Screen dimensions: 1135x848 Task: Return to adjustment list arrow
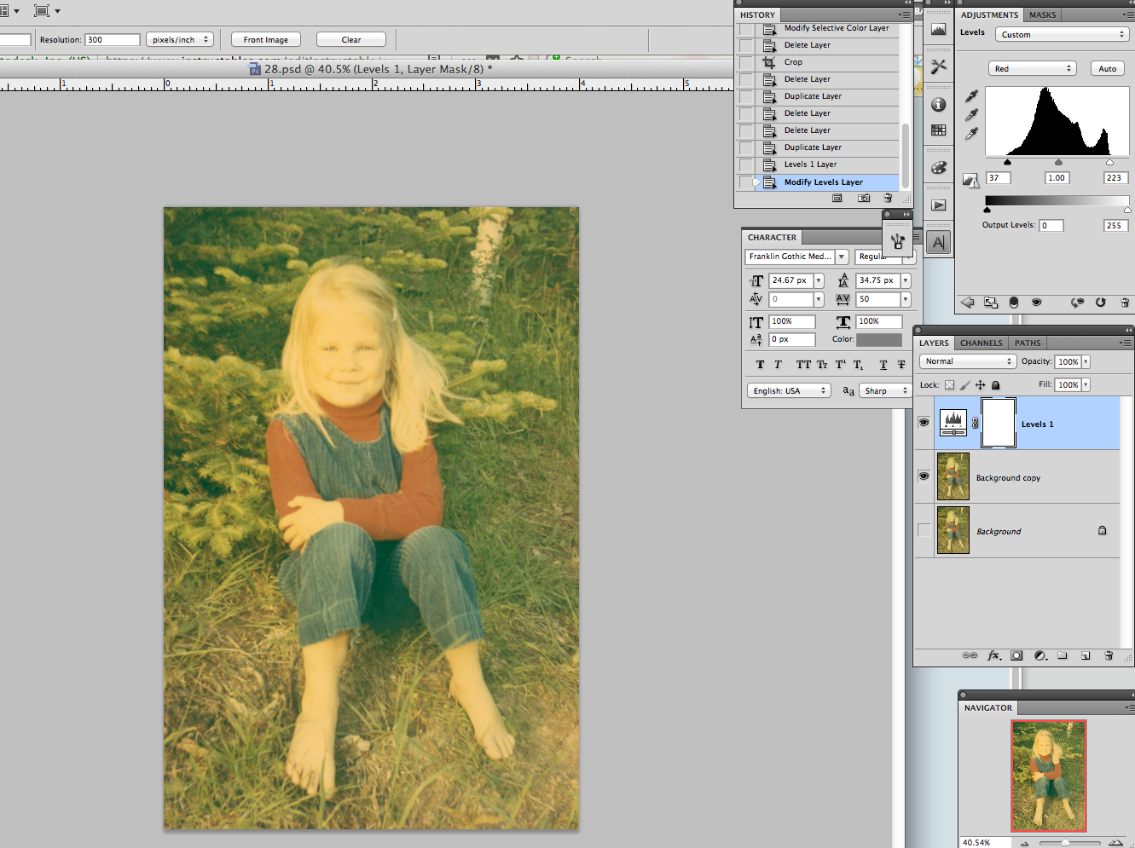point(968,303)
